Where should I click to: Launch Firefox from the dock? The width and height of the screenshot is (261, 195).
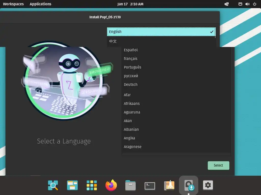coord(111,185)
